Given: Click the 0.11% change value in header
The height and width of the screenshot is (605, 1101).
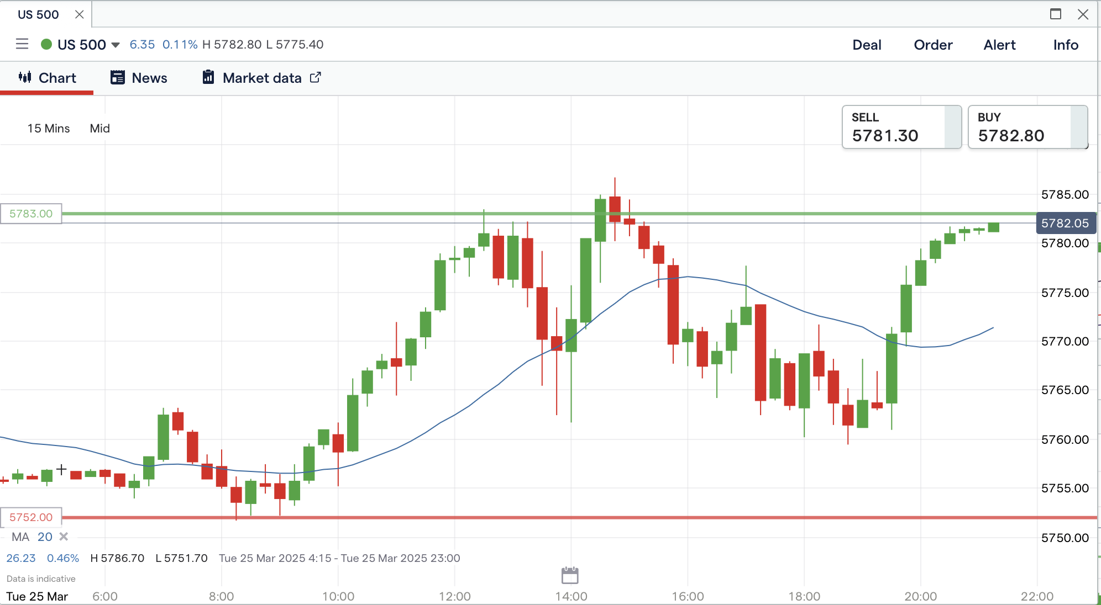Looking at the screenshot, I should point(180,45).
